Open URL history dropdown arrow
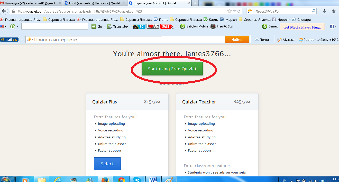Image resolution: width=339 pixels, height=182 pixels. (234, 11)
